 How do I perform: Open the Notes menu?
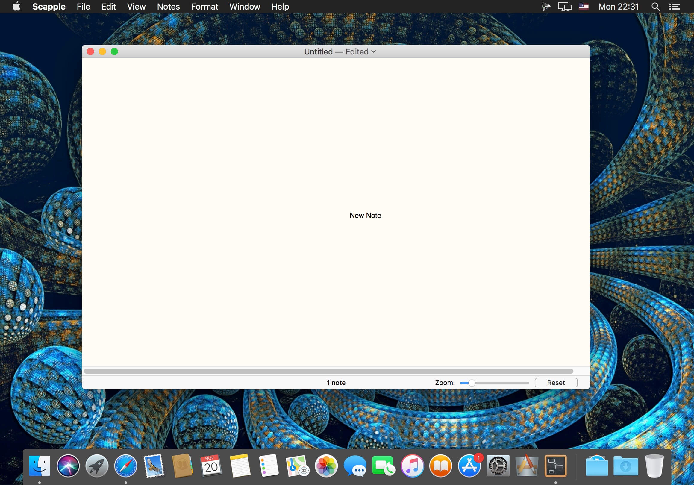point(168,7)
